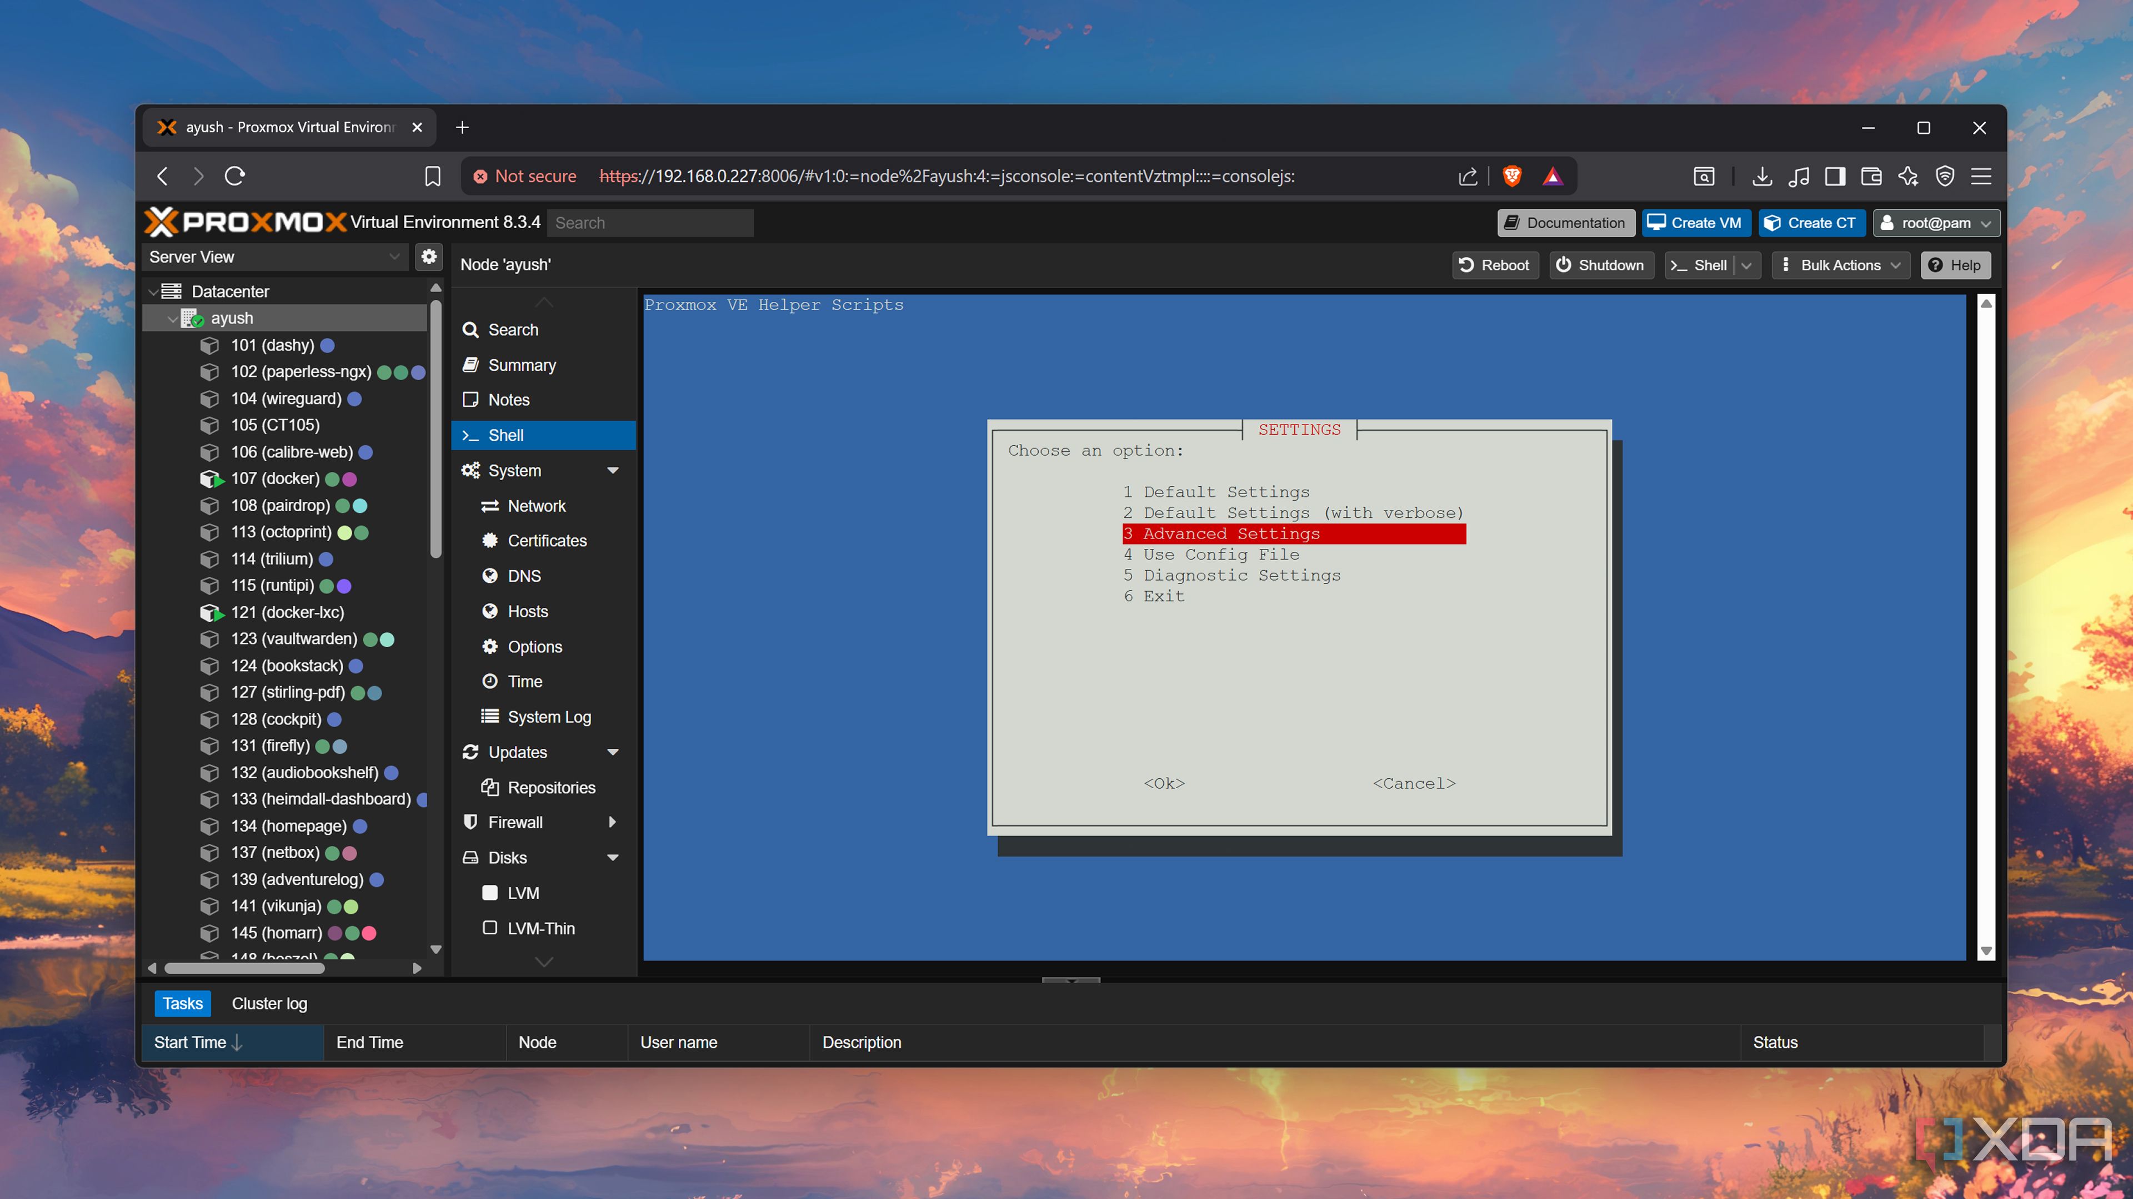Select 107 (docker) in the tree
Viewport: 2133px width, 1199px height.
pyautogui.click(x=275, y=478)
